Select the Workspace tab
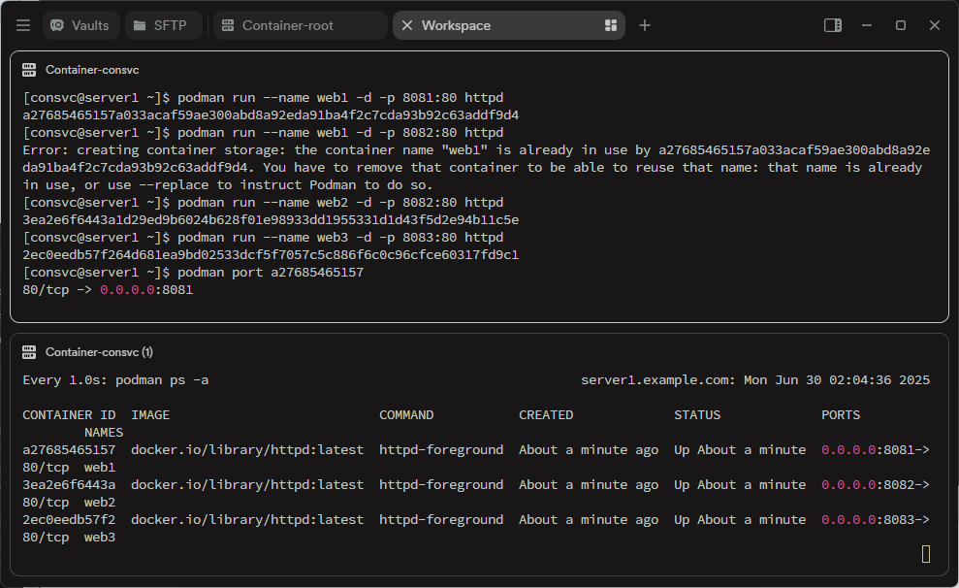The width and height of the screenshot is (959, 588). pos(509,25)
